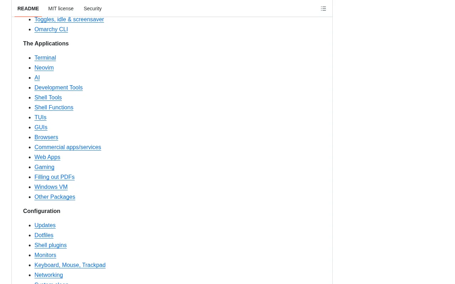This screenshot has height=284, width=455.
Task: Click the AI link
Action: [37, 78]
